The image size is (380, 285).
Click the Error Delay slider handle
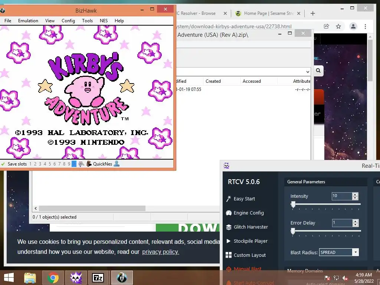point(293,231)
